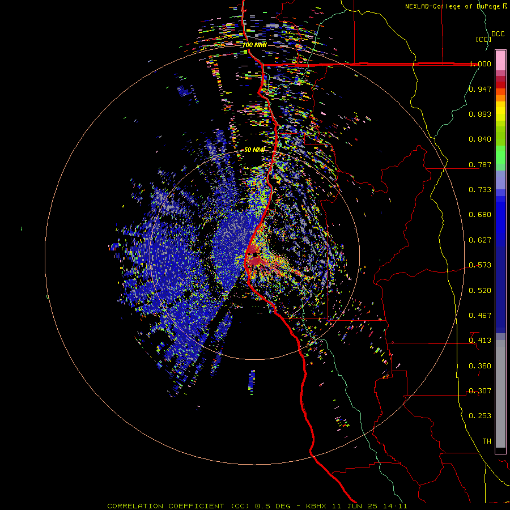
Task: Click the 0.733 scale value
Action: point(480,190)
